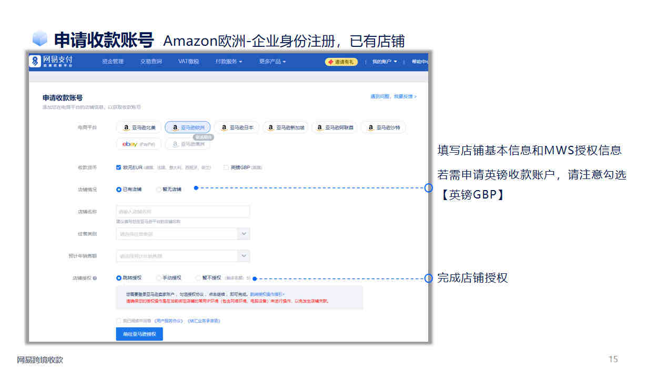Screen dimensions: 667x377
Task: Go to the 交易查询 menu item
Action: [151, 62]
